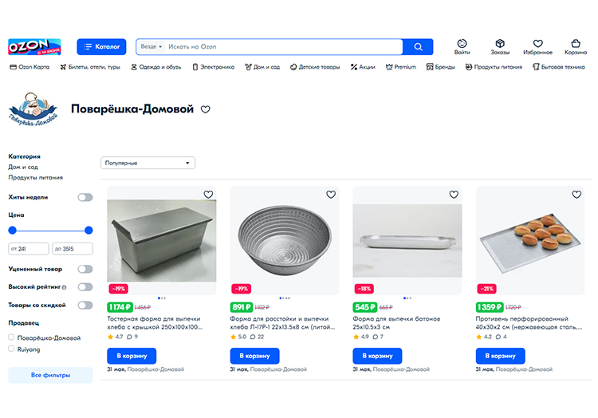Open Дом и сад navigation item
Screen dimensions: 598x418
coord(262,67)
